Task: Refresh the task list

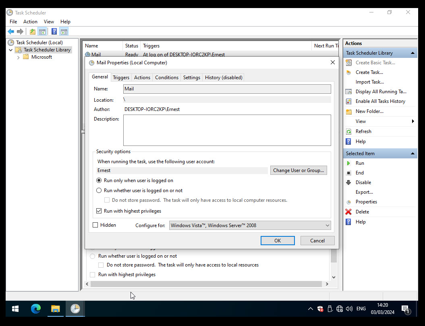Action: click(x=363, y=131)
